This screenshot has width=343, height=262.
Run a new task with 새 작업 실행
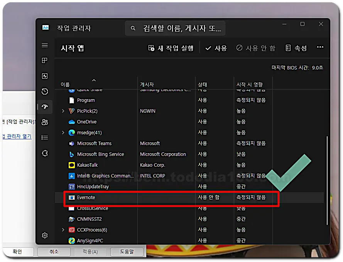[171, 48]
